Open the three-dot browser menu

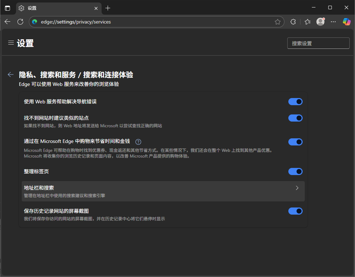333,22
